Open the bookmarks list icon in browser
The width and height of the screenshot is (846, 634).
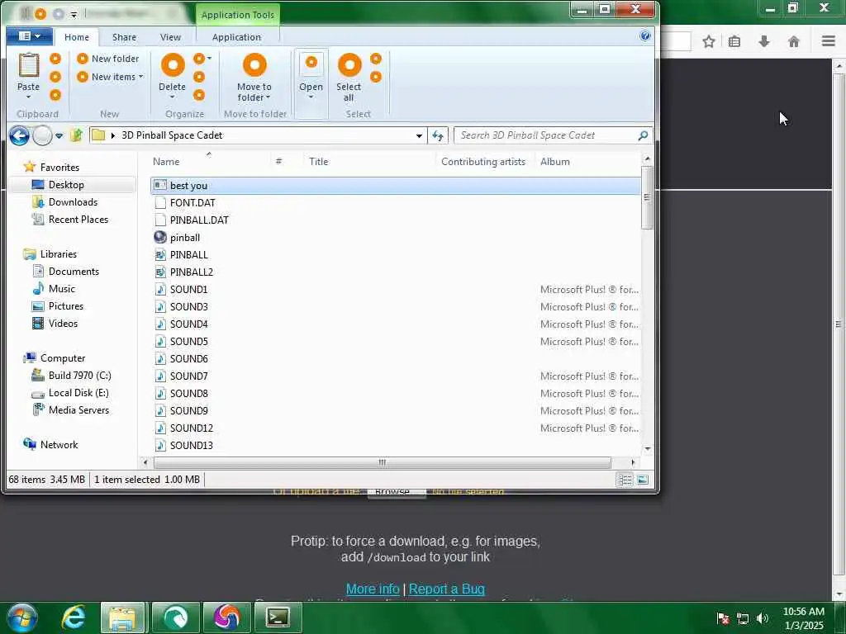click(734, 41)
